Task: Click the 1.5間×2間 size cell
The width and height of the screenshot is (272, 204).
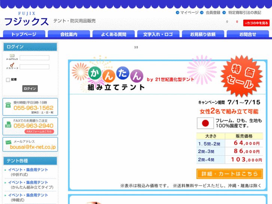Action: coord(211,144)
